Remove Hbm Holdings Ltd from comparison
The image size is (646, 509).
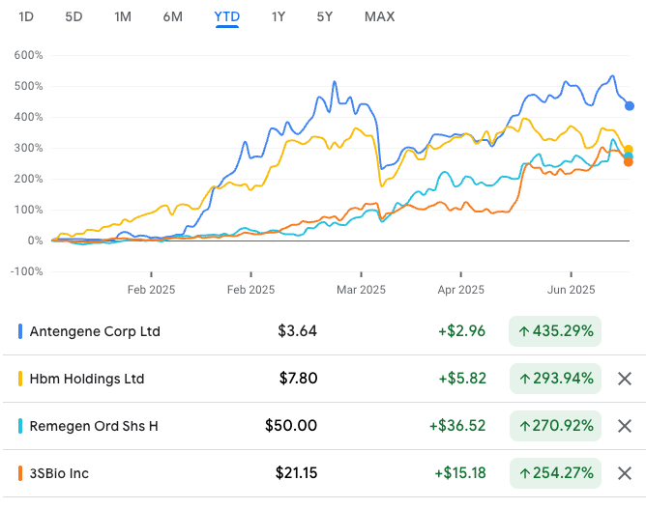click(625, 379)
